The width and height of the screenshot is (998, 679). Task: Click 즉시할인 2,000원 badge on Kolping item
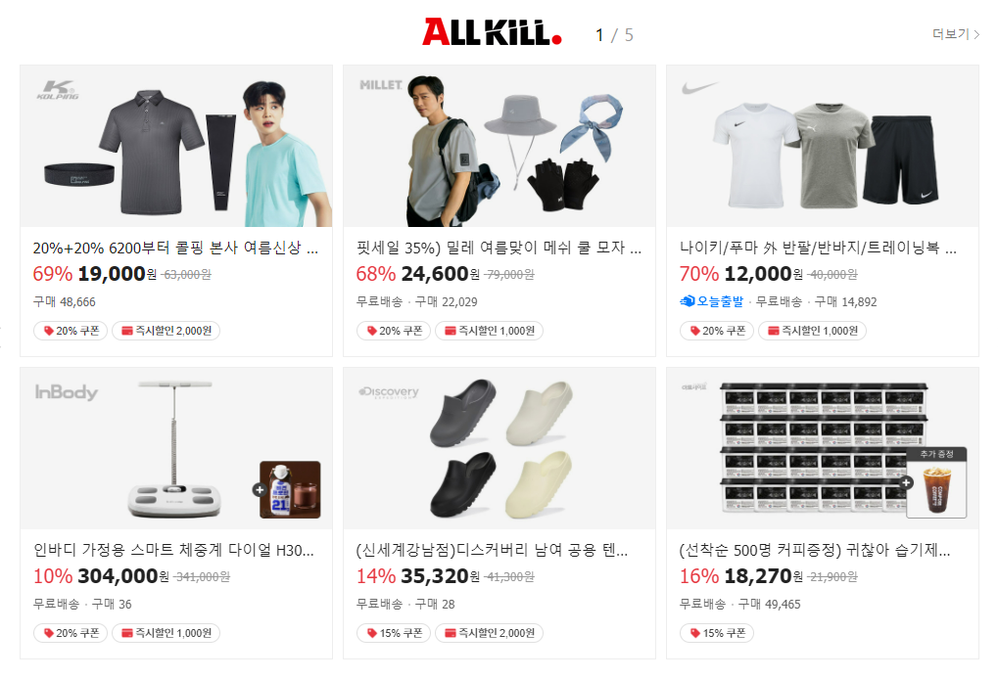[166, 331]
